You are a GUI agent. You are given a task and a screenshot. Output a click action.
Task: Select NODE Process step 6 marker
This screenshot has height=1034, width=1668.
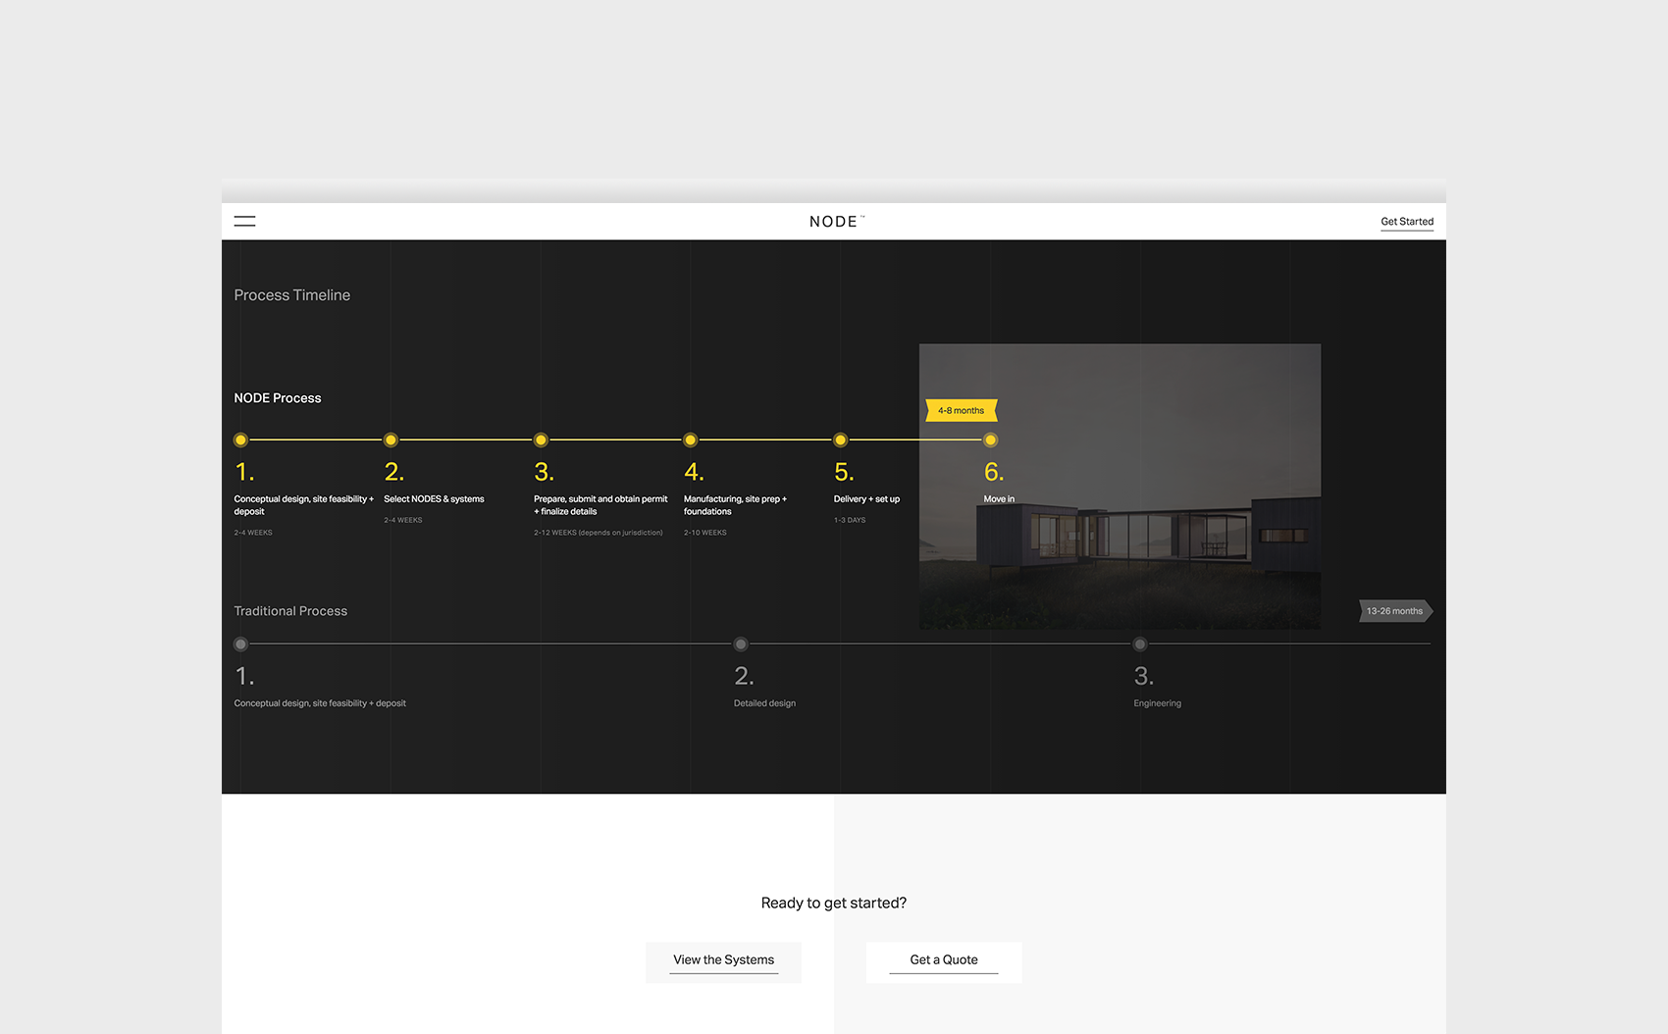(990, 440)
